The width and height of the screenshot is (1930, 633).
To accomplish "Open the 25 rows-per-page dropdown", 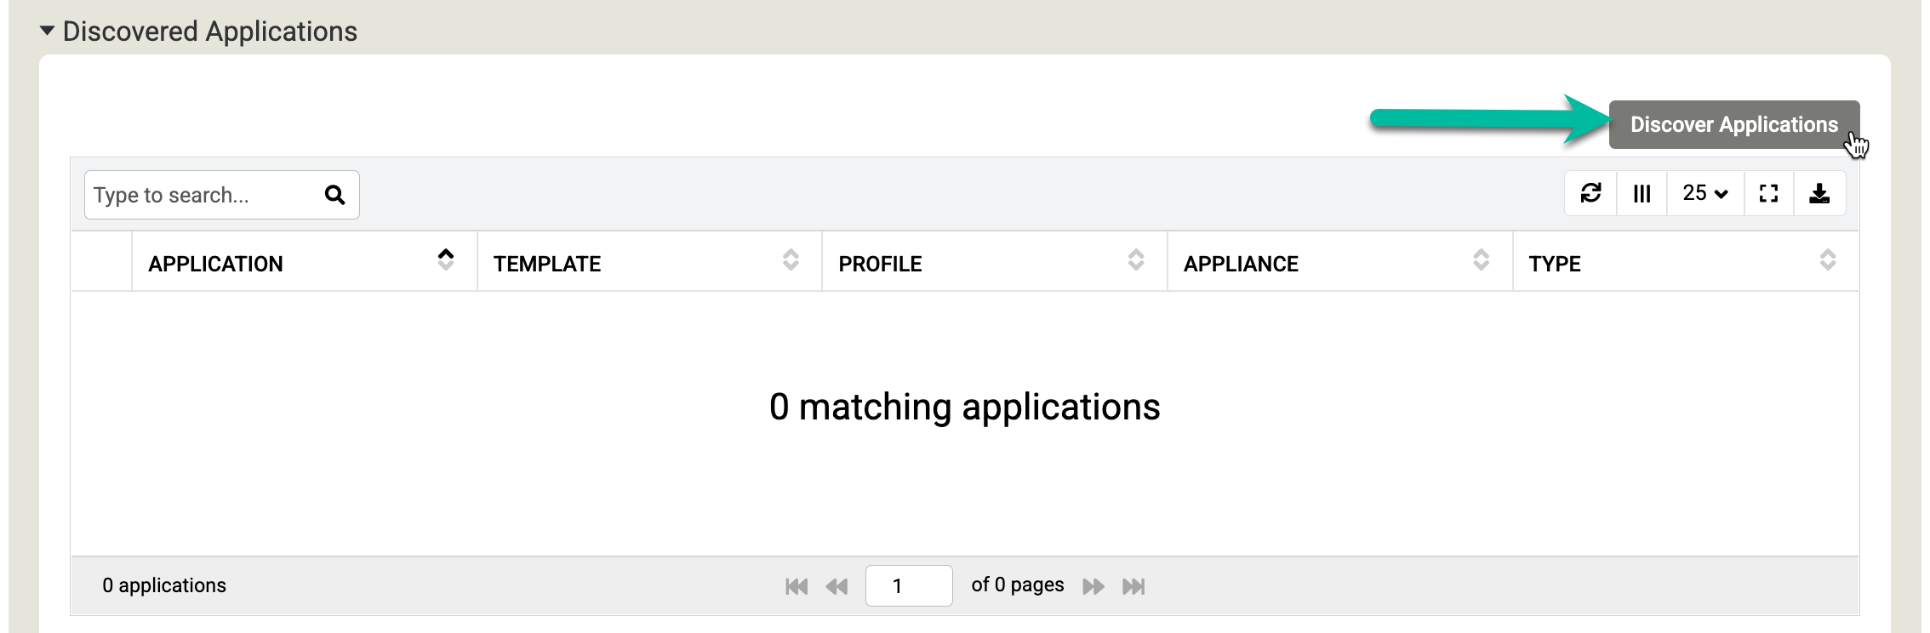I will 1704,193.
